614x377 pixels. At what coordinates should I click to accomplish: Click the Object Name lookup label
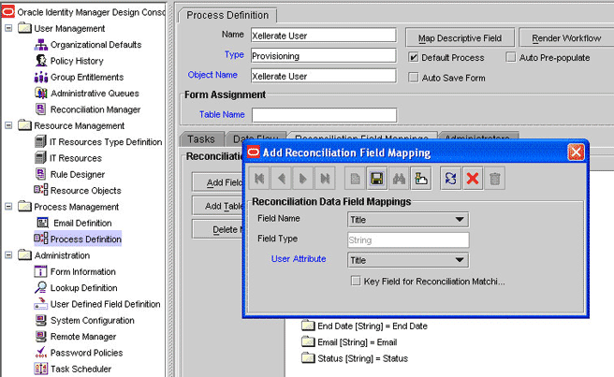[212, 75]
